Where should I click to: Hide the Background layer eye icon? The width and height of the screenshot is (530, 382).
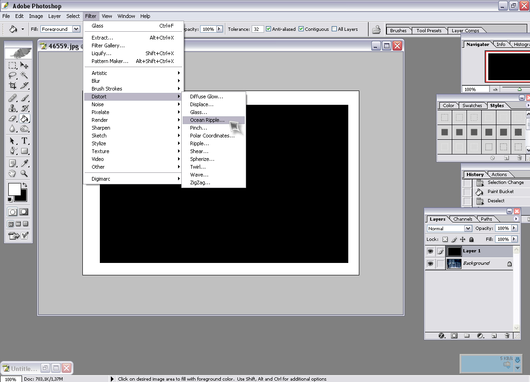coord(430,264)
